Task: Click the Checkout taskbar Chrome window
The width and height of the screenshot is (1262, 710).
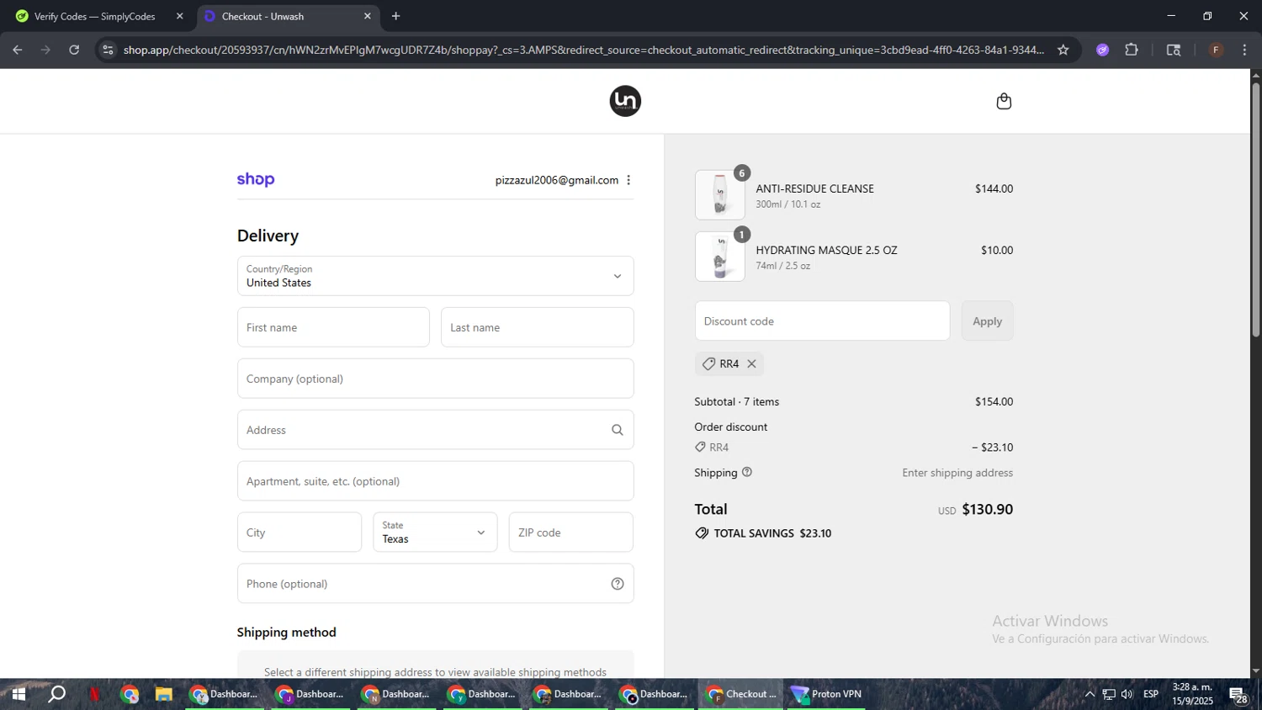Action: point(740,694)
